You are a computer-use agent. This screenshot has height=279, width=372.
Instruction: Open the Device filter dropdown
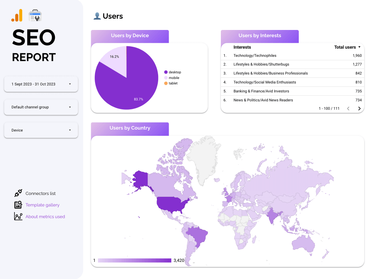click(x=41, y=130)
